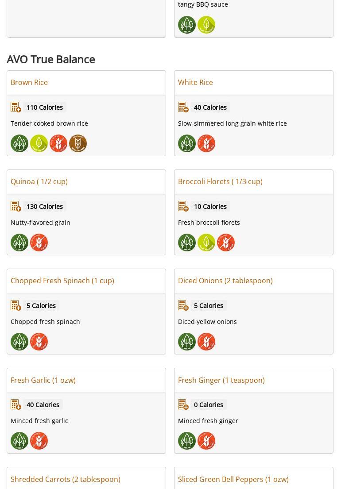Click the nutrition calculator icon for Diced Onions
This screenshot has height=489, width=341.
click(183, 306)
